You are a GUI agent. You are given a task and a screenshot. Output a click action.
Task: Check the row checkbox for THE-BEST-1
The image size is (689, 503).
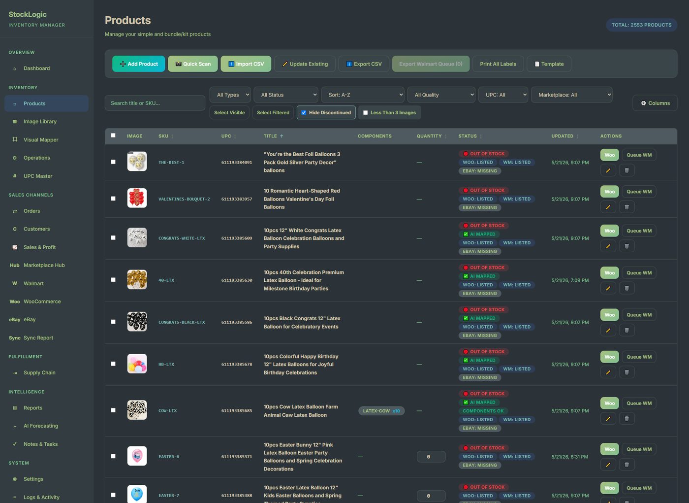(x=113, y=162)
